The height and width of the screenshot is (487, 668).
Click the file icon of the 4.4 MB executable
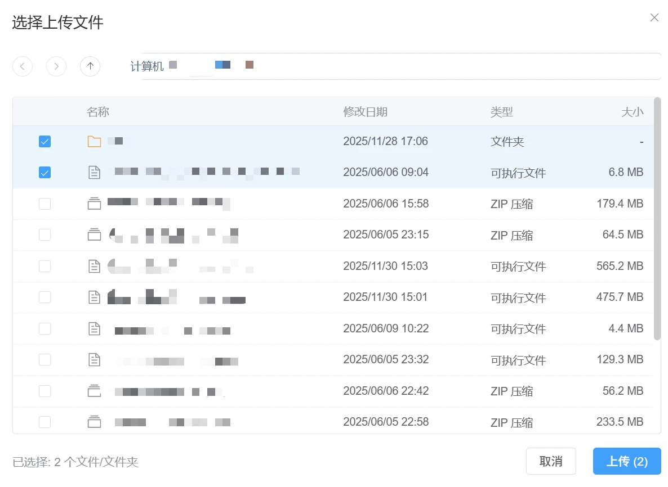[x=94, y=329]
